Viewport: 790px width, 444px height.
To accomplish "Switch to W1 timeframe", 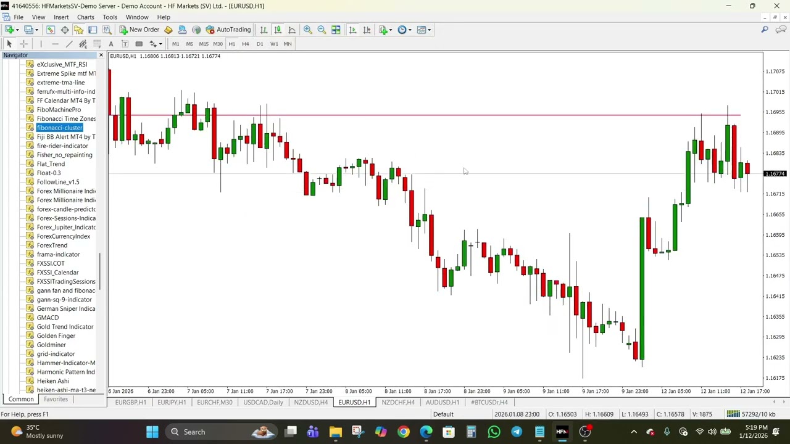I will [x=274, y=44].
